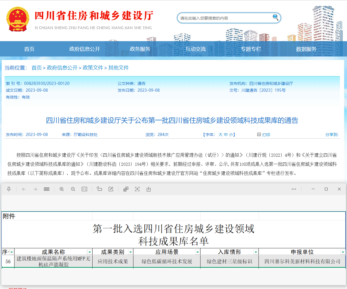Screen dimensions: 347x289
Task: Pin the document viewer toolbar
Action: pyautogui.click(x=9, y=189)
